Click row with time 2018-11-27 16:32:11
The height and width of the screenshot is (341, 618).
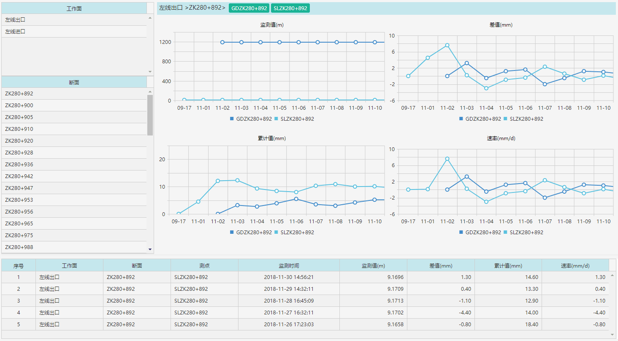tap(305, 313)
